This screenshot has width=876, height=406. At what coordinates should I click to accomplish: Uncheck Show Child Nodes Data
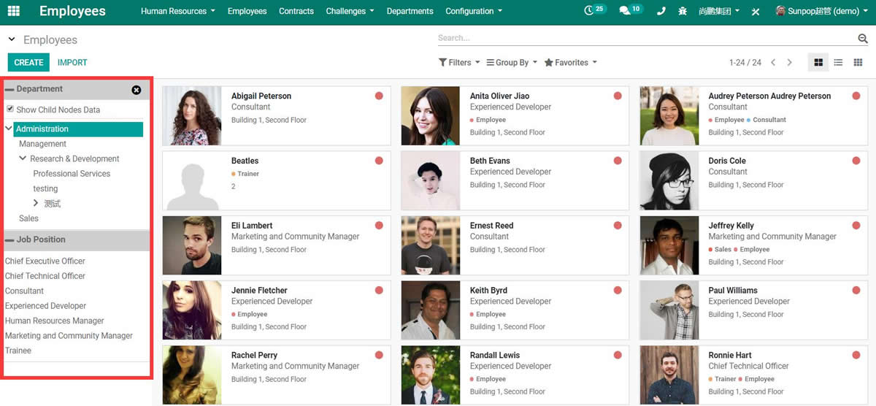click(10, 109)
